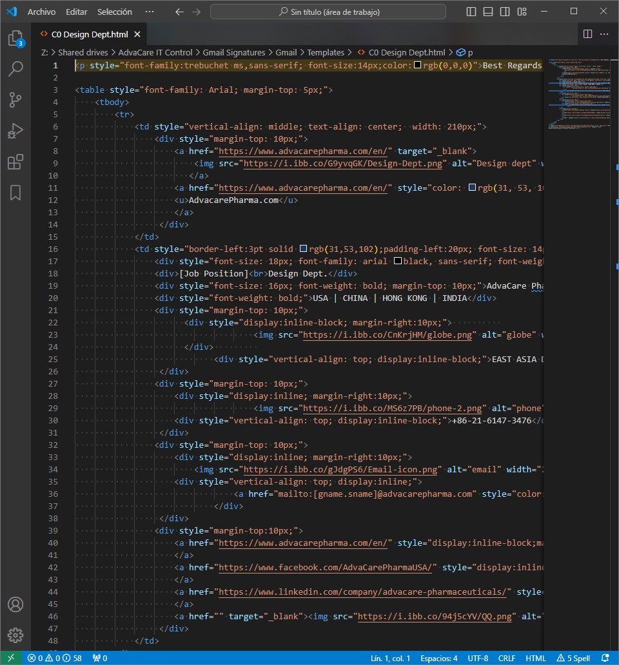Expand the Z: breadcrumb
Screen dimensions: 619x665
coord(44,53)
